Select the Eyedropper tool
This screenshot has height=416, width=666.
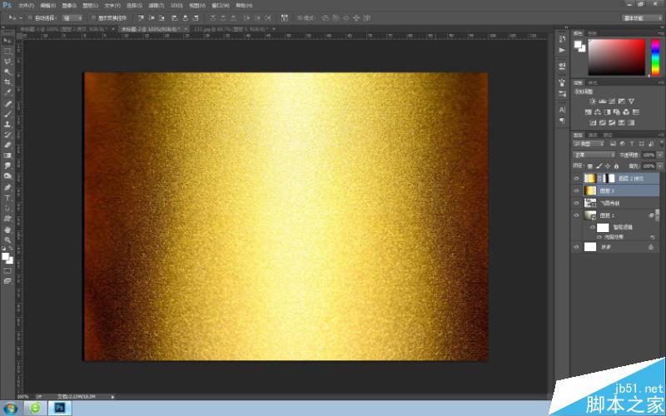pyautogui.click(x=7, y=92)
